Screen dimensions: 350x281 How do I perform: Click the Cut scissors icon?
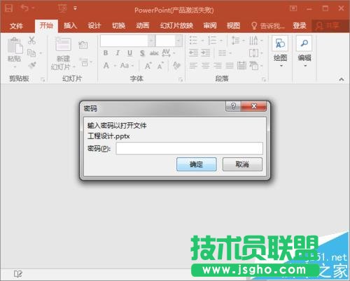(31, 40)
